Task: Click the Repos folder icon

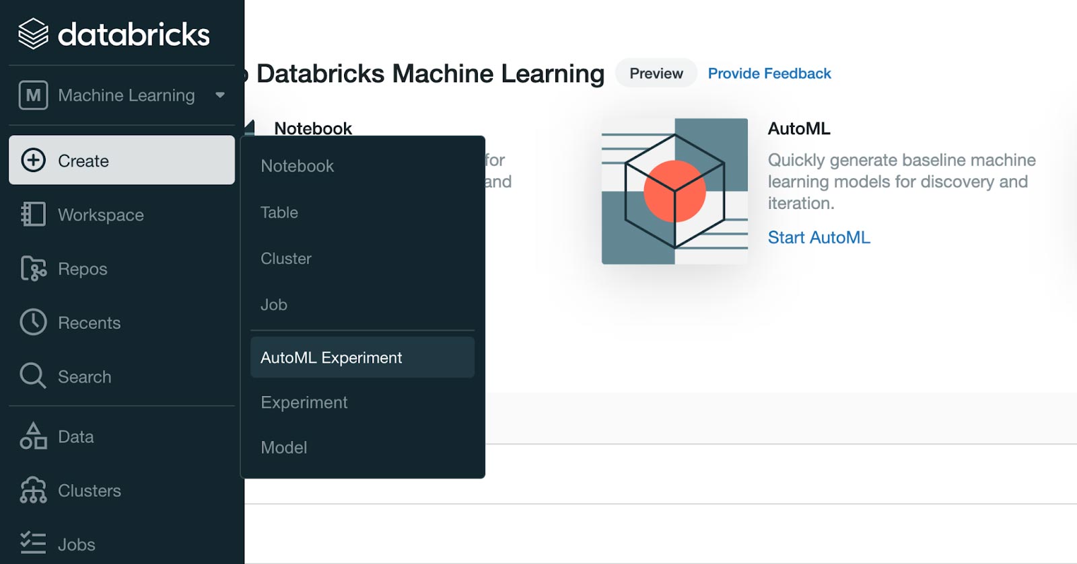Action: pos(33,269)
